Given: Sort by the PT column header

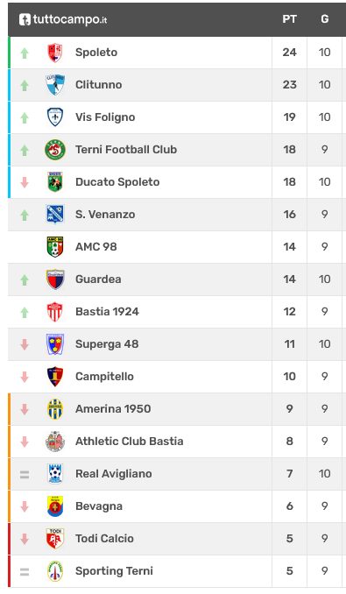Looking at the screenshot, I should (289, 19).
